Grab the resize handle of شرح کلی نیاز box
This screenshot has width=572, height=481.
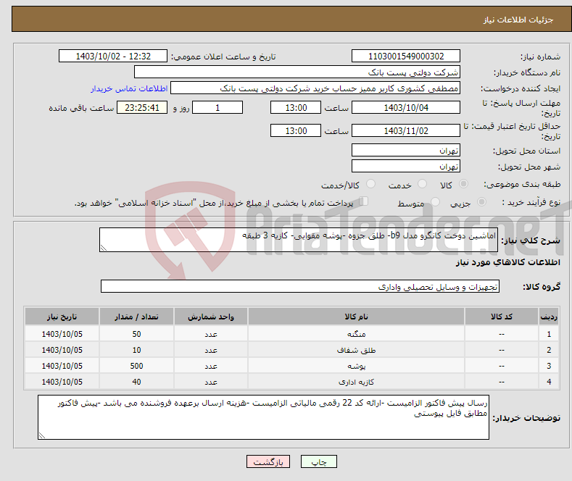pyautogui.click(x=104, y=248)
